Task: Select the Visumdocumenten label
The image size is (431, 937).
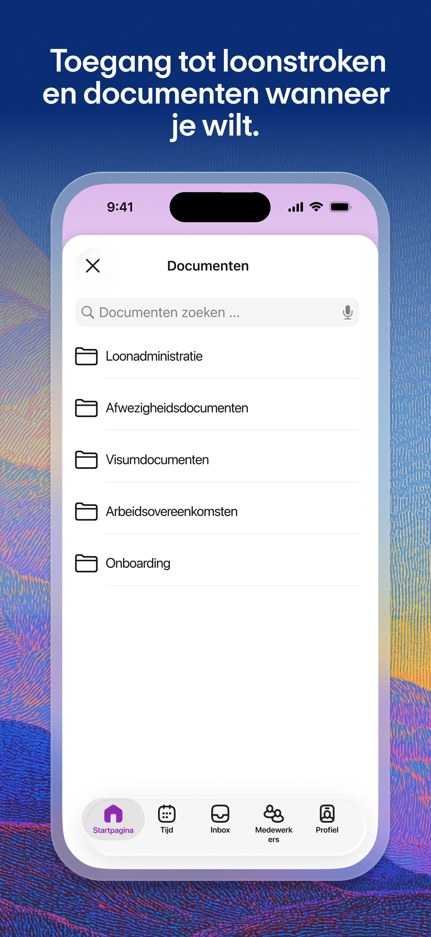Action: click(x=157, y=460)
